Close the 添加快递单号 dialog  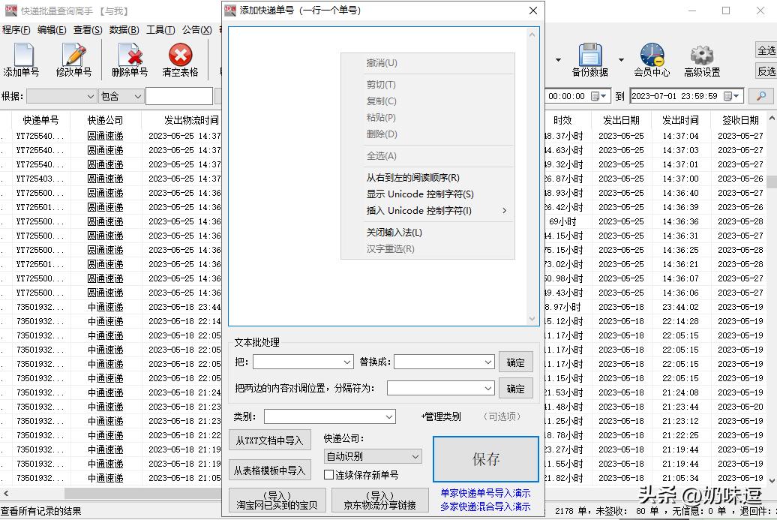point(533,11)
